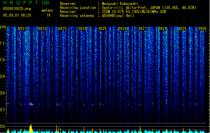Screen dimensions: 210x133
Task: Select the filename 0509010620.png
Action: tap(17, 9)
